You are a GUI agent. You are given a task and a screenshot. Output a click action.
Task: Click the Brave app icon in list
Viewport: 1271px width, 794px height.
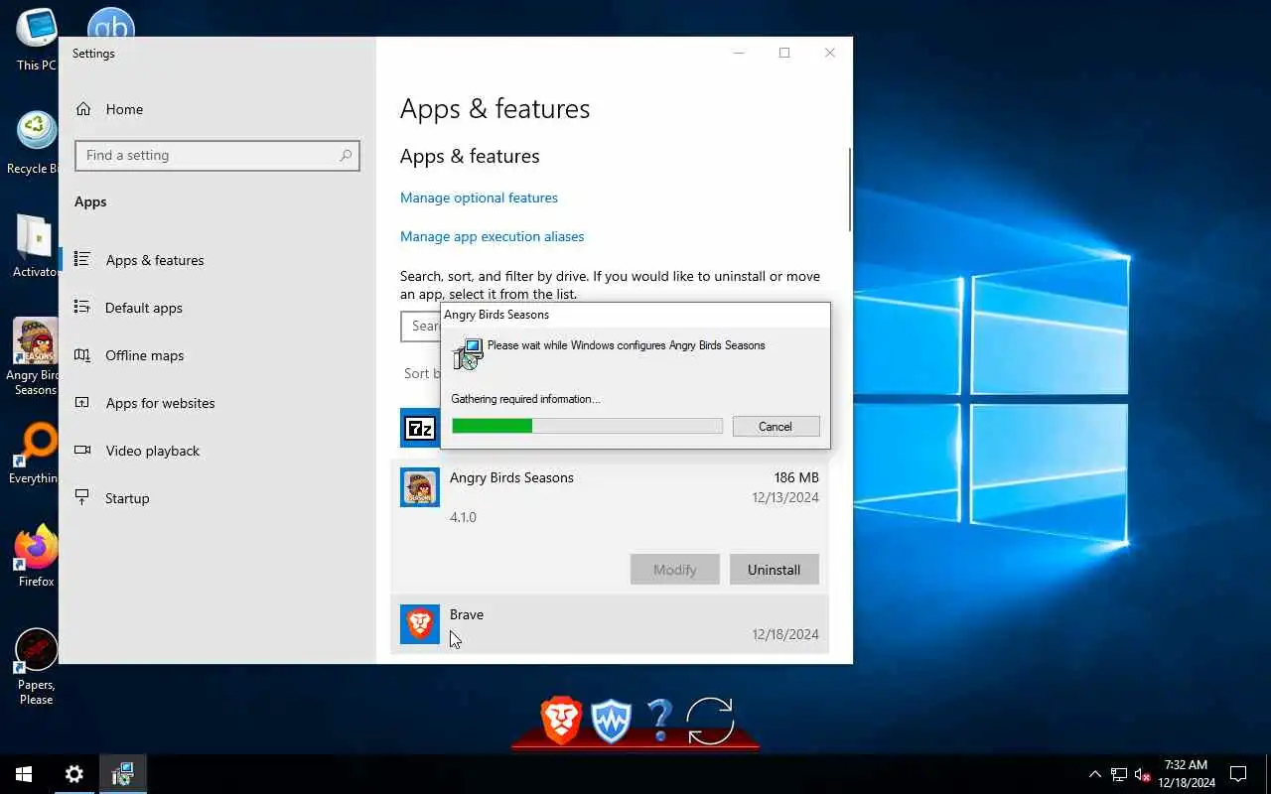pos(420,624)
